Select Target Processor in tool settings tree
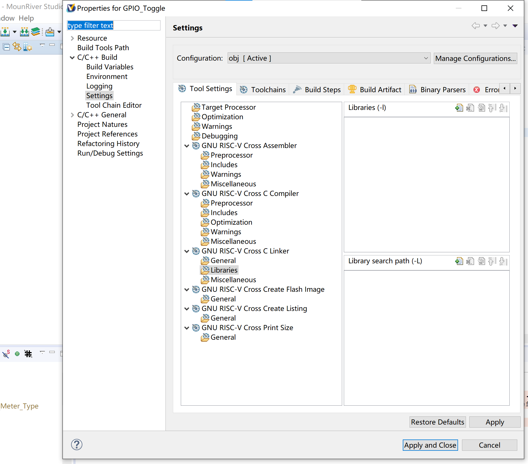The image size is (528, 464). pyautogui.click(x=228, y=107)
